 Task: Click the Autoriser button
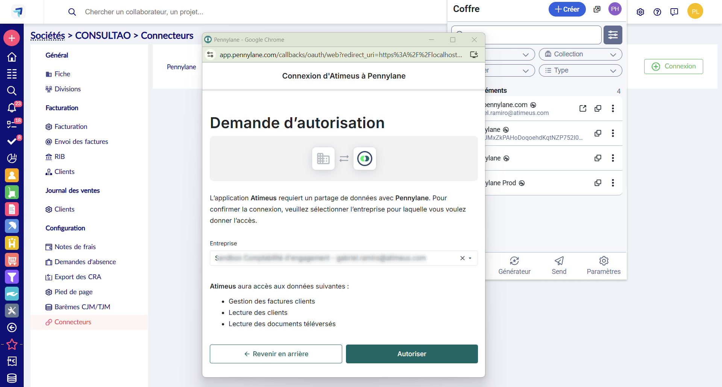pyautogui.click(x=412, y=354)
